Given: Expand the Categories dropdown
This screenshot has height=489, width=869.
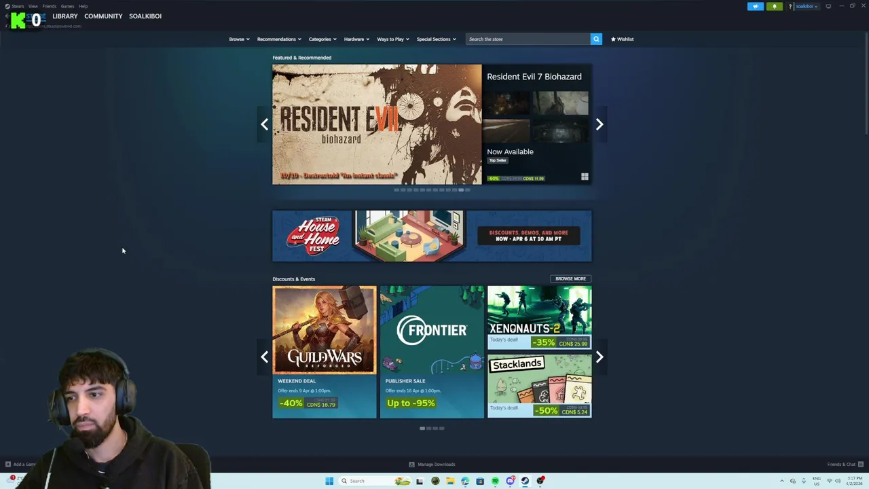Looking at the screenshot, I should [322, 39].
